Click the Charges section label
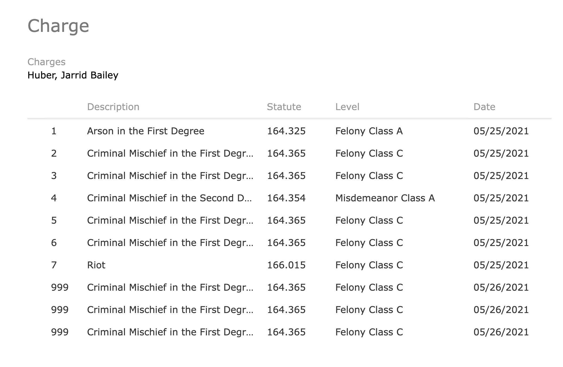This screenshot has height=367, width=563. coord(46,62)
